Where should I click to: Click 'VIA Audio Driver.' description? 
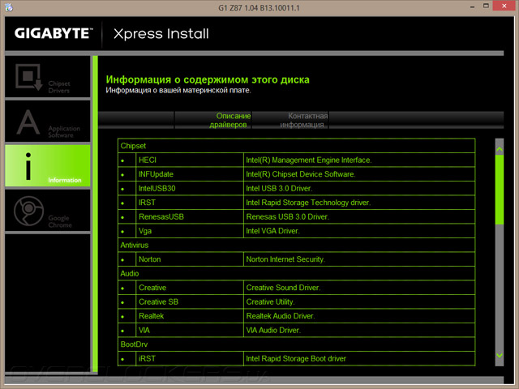(273, 331)
